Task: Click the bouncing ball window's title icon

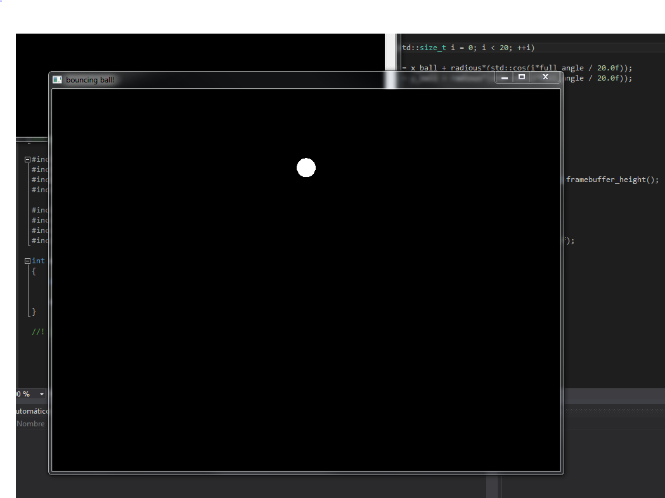Action: 57,79
